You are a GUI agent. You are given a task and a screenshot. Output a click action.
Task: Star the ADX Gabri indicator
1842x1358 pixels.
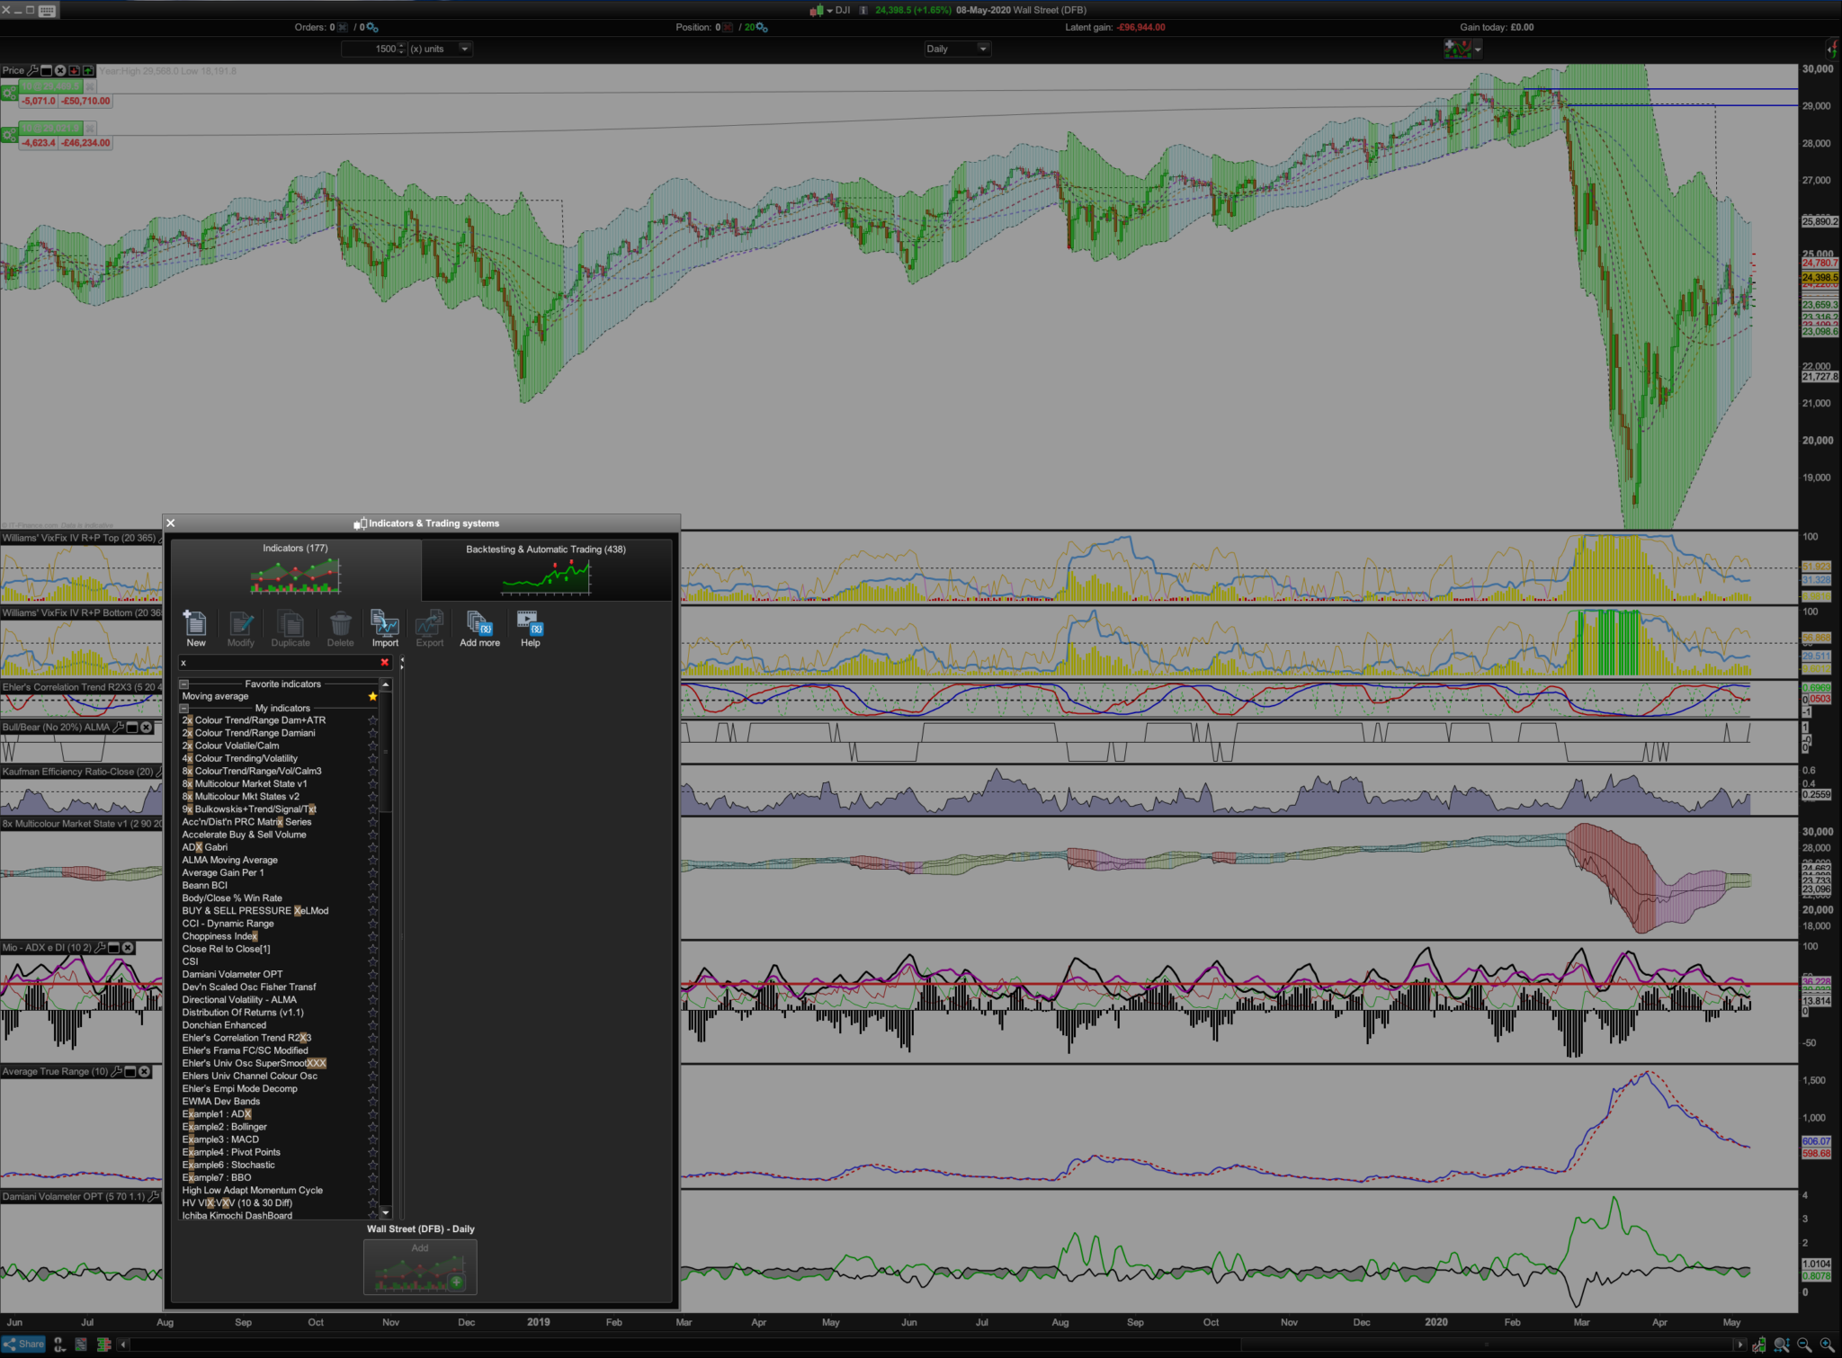372,847
